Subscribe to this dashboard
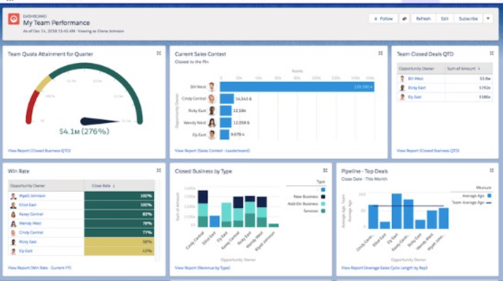 [x=467, y=18]
